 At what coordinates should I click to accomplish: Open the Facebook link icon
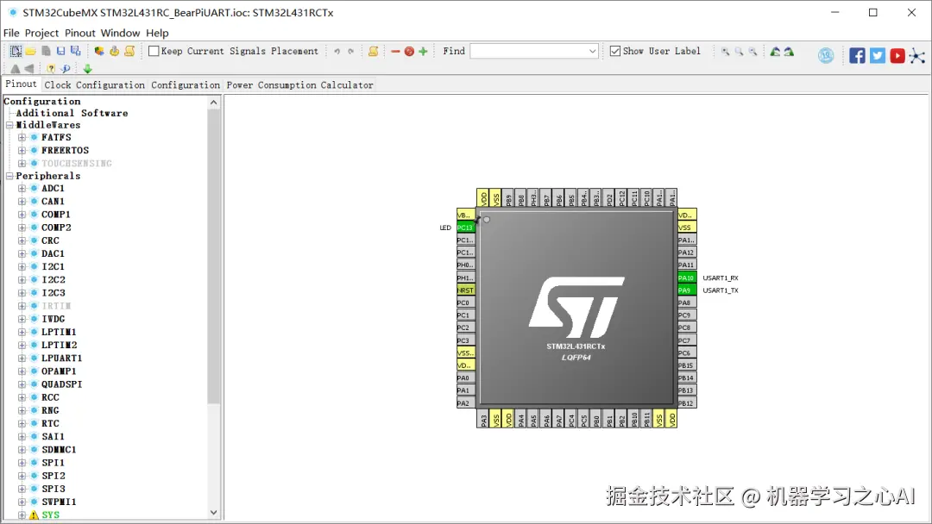857,56
